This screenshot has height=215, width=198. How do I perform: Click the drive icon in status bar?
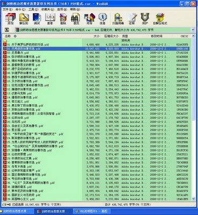pyautogui.click(x=4, y=204)
